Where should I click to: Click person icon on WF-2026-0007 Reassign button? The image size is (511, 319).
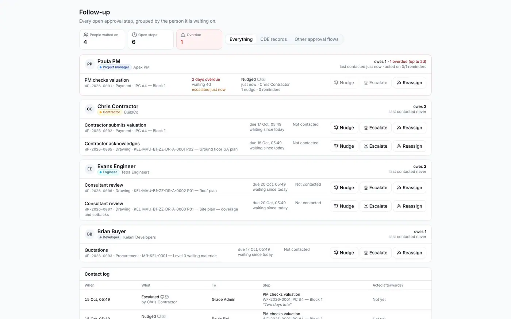(x=399, y=206)
